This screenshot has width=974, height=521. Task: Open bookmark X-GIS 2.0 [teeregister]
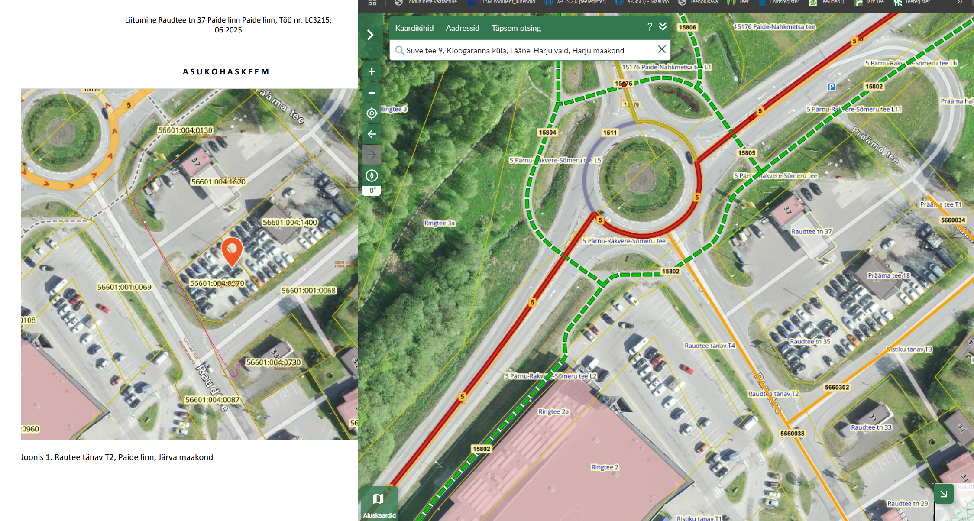click(x=576, y=2)
